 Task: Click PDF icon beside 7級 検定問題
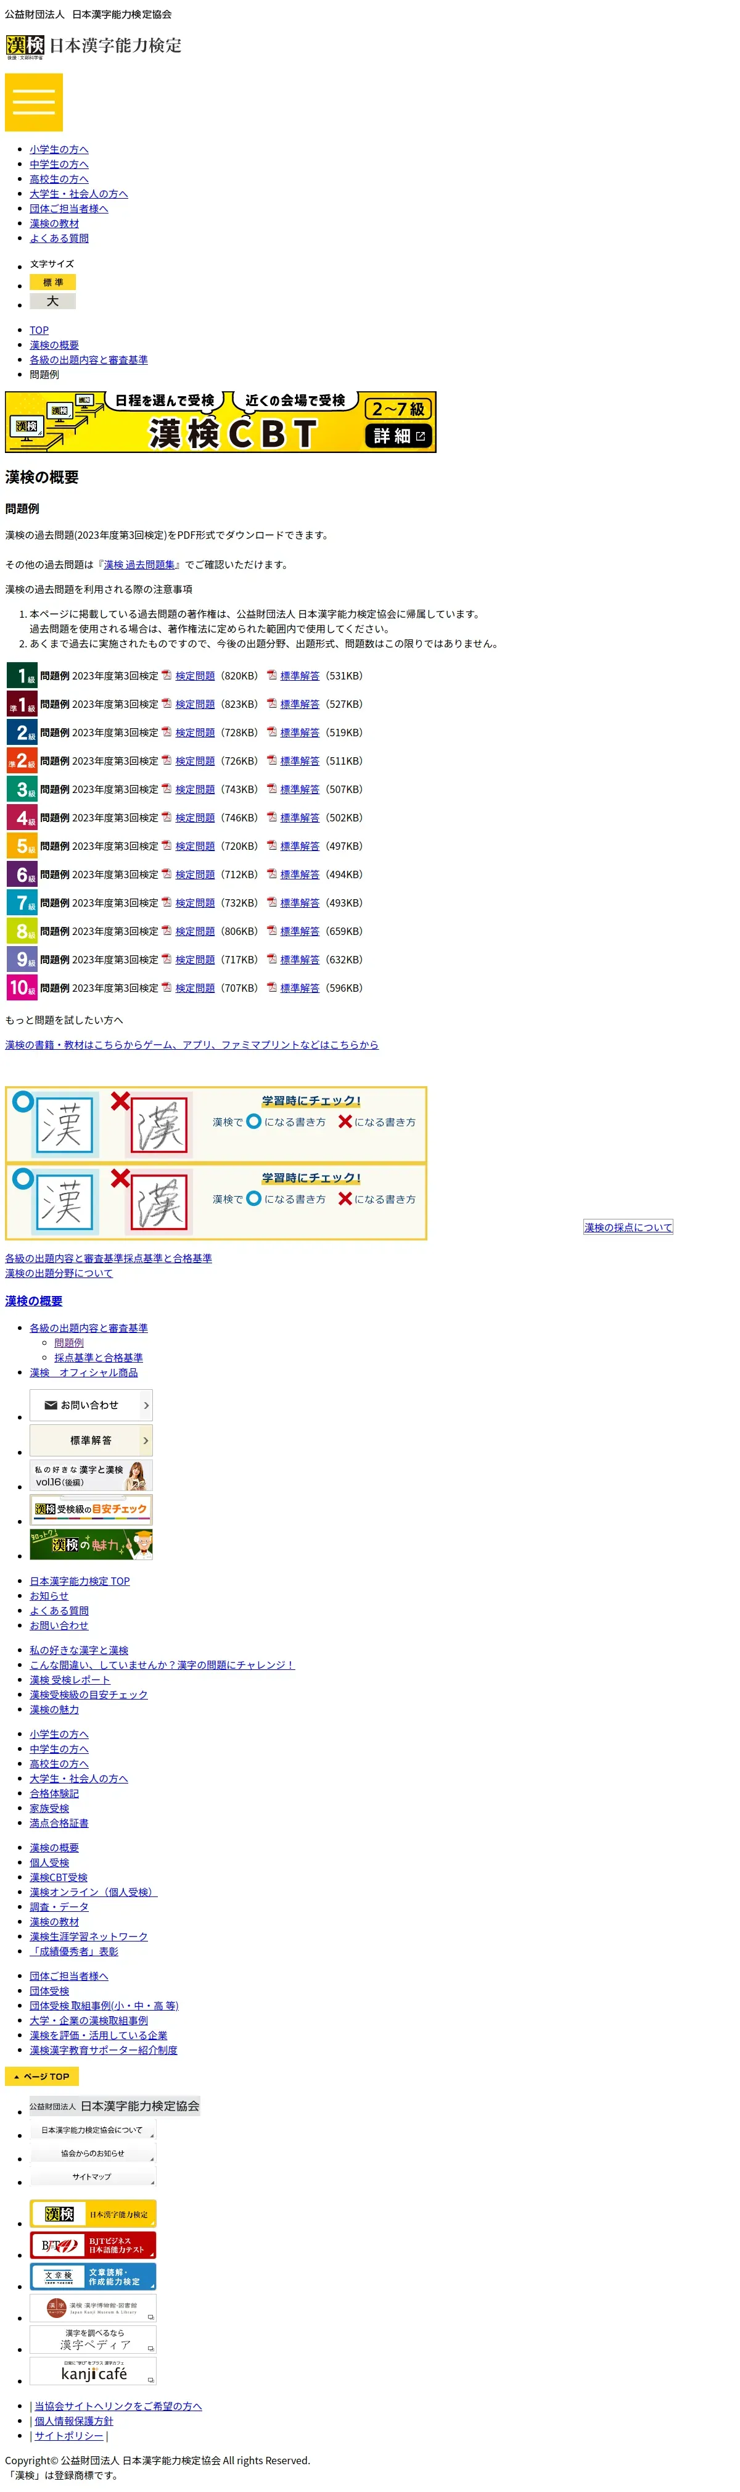click(166, 902)
